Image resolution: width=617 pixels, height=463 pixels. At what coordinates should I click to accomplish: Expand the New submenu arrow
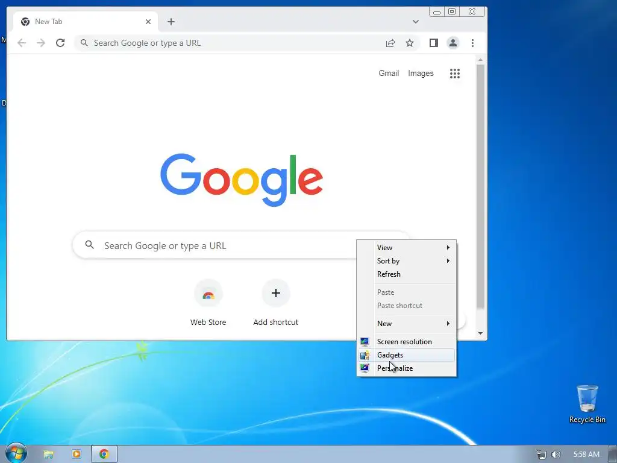coord(448,324)
